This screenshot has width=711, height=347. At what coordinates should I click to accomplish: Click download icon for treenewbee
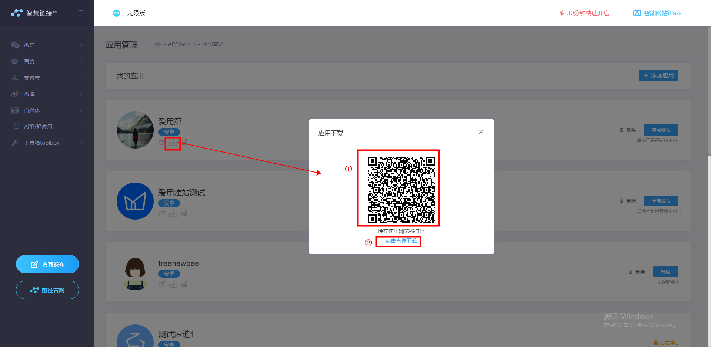pos(173,284)
